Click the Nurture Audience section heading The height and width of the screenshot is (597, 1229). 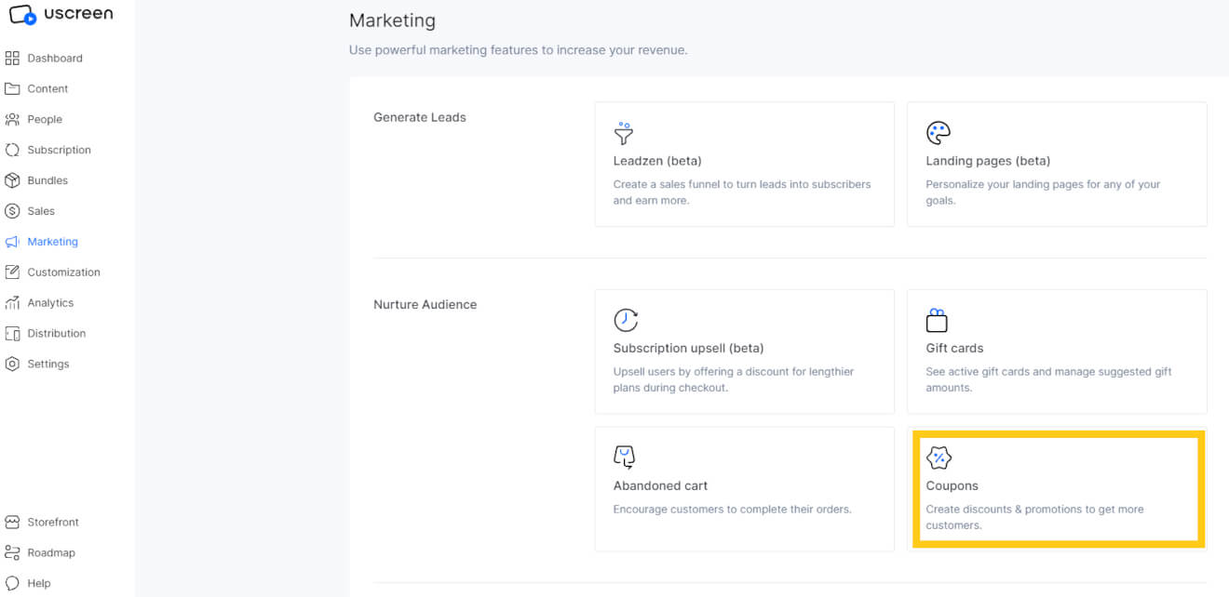(x=425, y=305)
